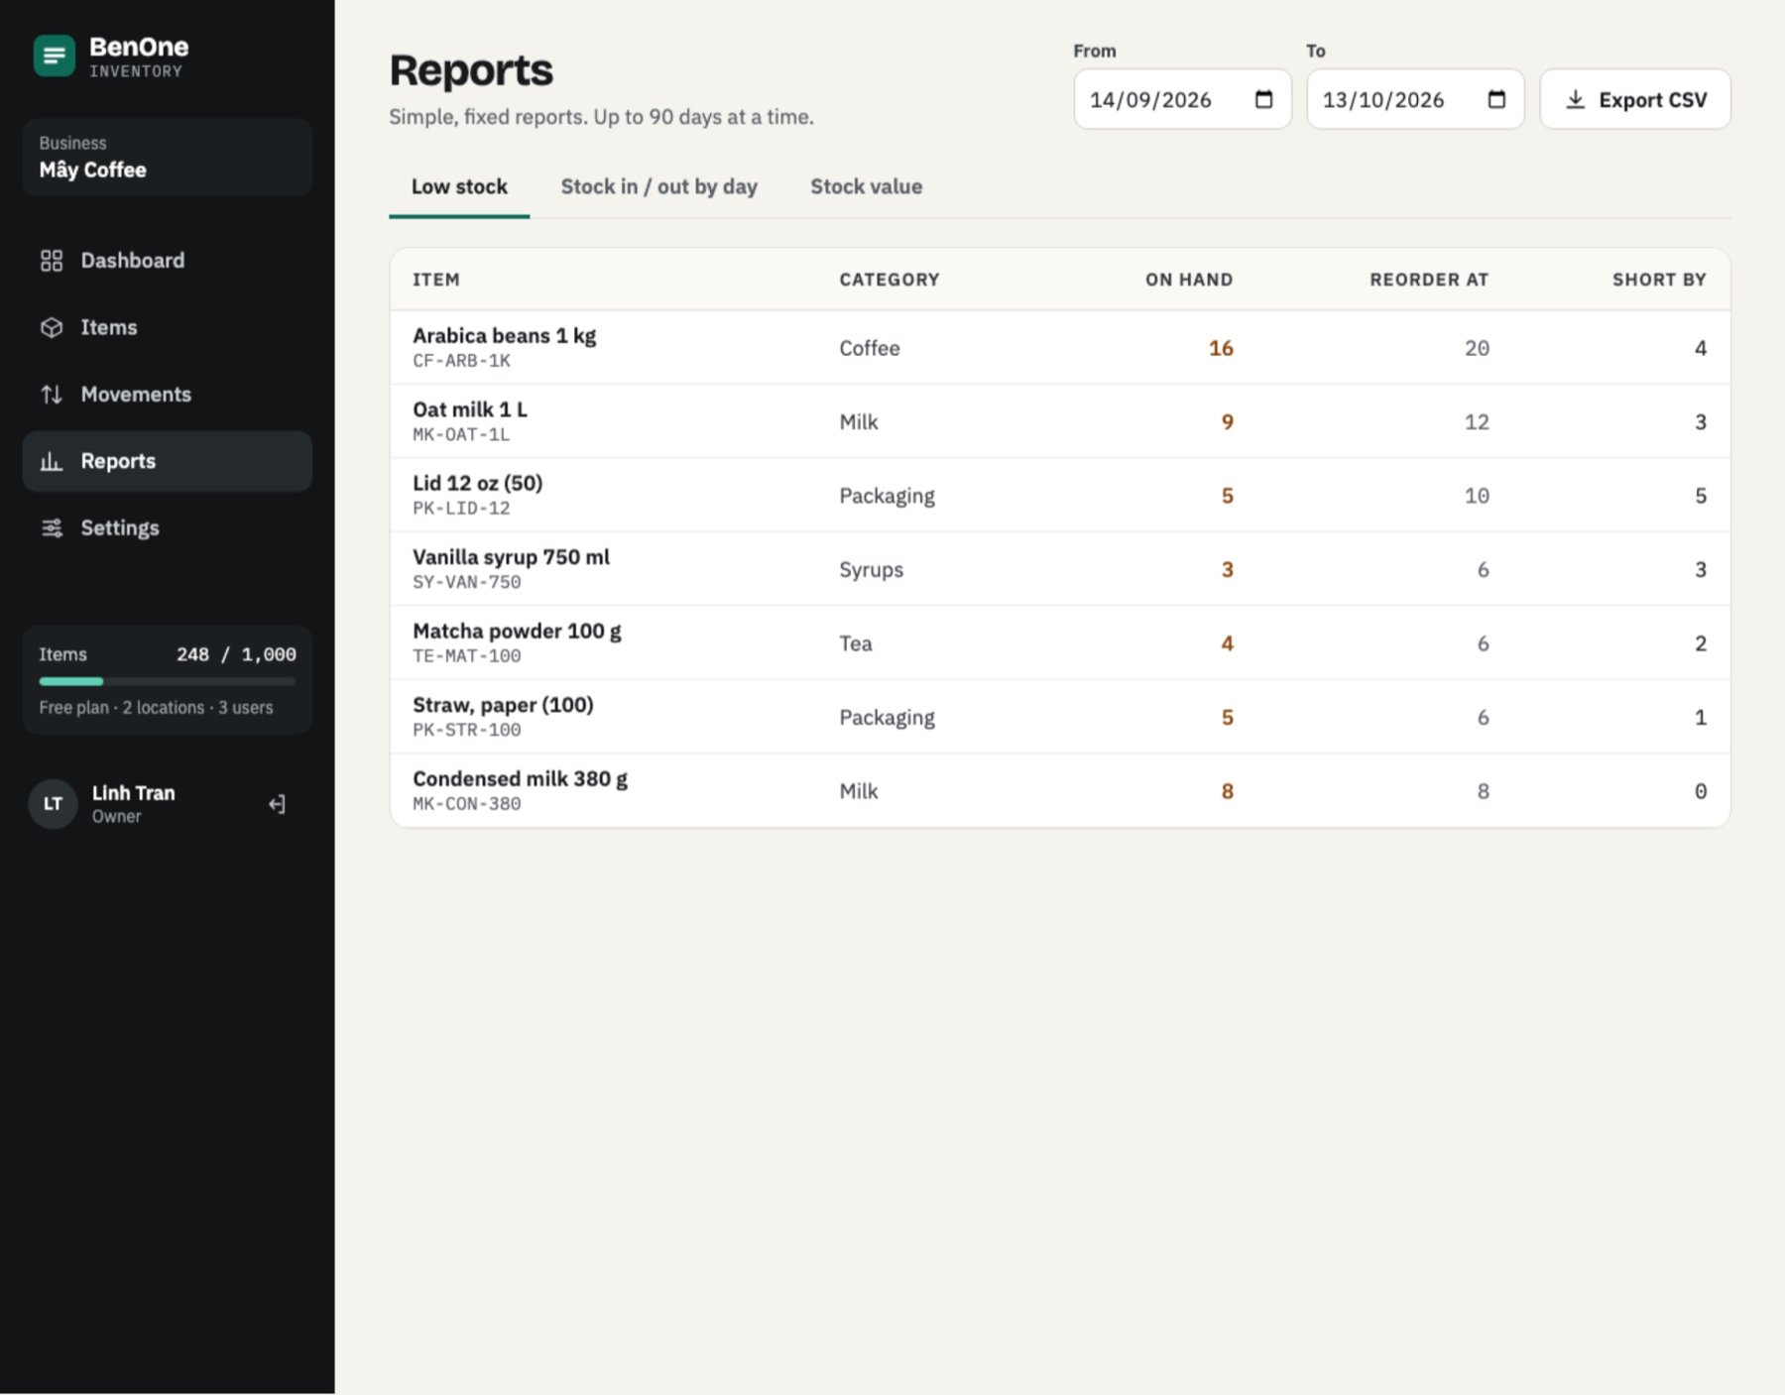Click the ITEM column header
The height and width of the screenshot is (1395, 1785).
436,280
